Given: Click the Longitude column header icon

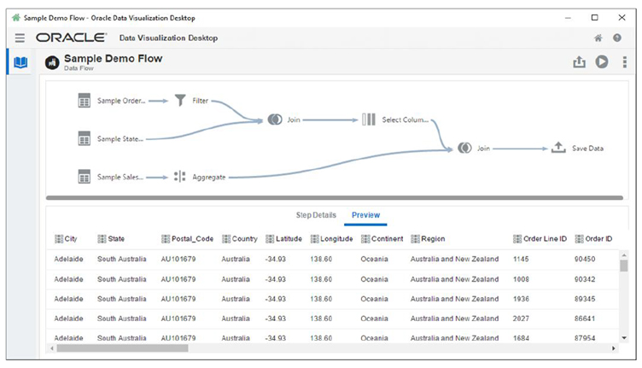Looking at the screenshot, I should coord(314,239).
